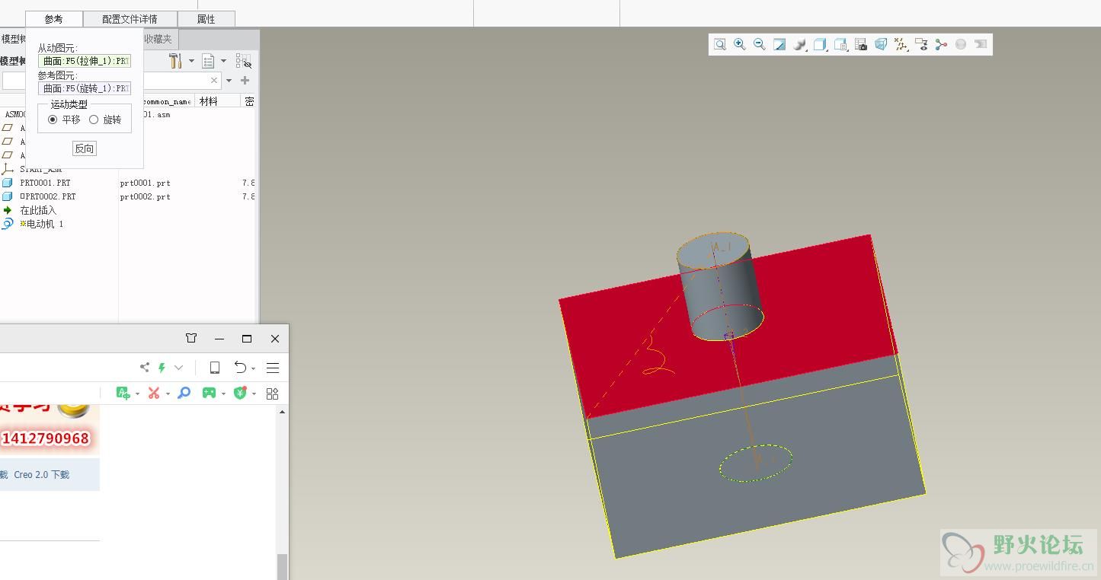Select the 在此插入 tree item
The image size is (1101, 580).
(x=38, y=210)
